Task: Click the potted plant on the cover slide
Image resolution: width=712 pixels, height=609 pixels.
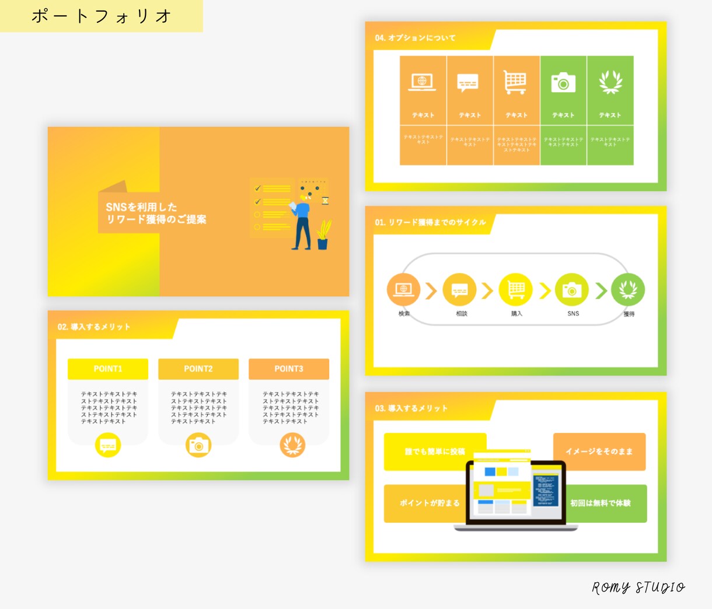Action: (323, 235)
